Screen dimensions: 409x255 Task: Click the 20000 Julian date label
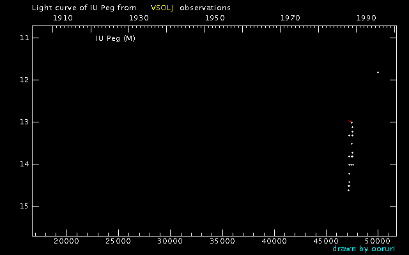[66, 241]
